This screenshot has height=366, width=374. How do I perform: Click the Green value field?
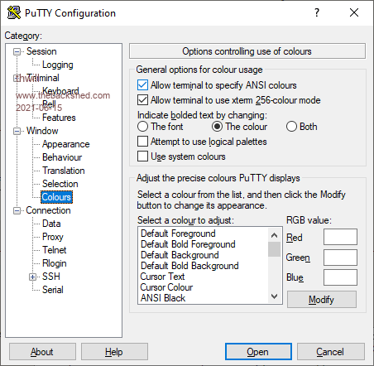point(340,258)
